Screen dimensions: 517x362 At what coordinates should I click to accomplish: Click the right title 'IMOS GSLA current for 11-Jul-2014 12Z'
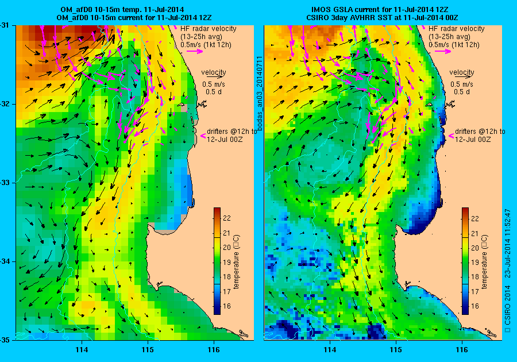pyautogui.click(x=380, y=10)
